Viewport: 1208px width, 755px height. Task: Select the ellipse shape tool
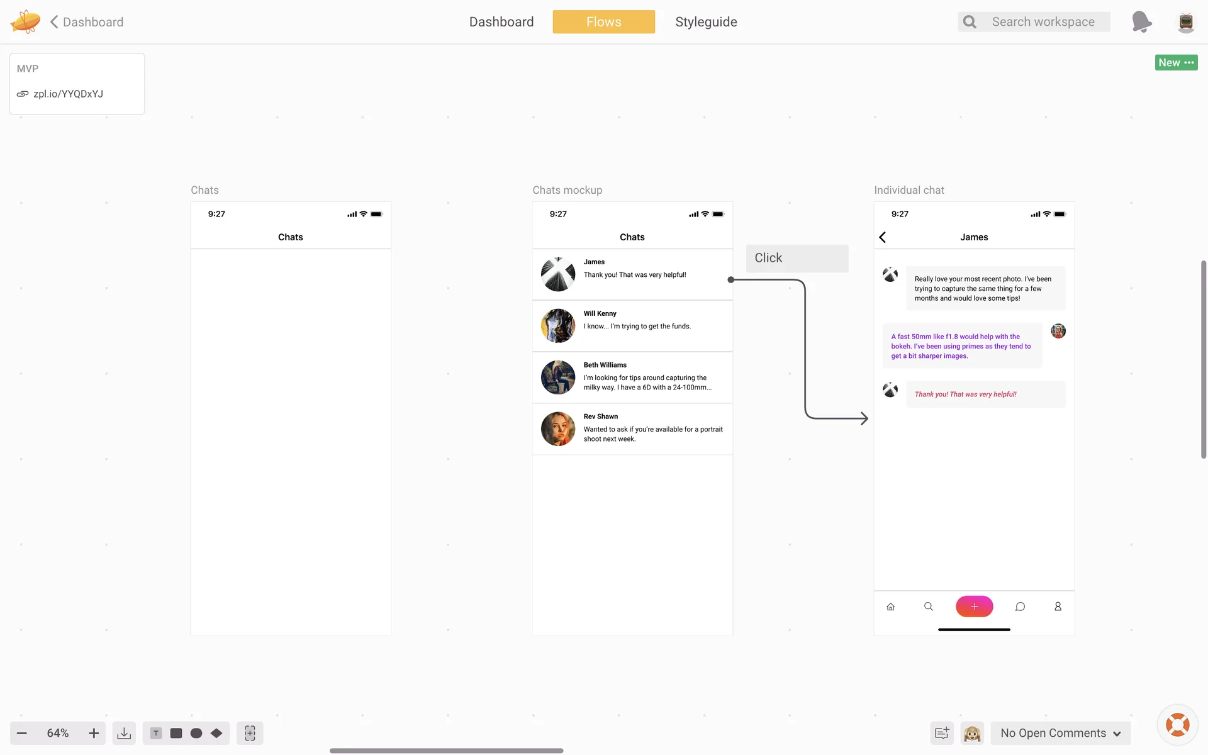click(196, 733)
